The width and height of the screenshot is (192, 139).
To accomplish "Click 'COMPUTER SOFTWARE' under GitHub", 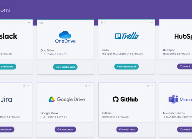I will [x=116, y=117].
